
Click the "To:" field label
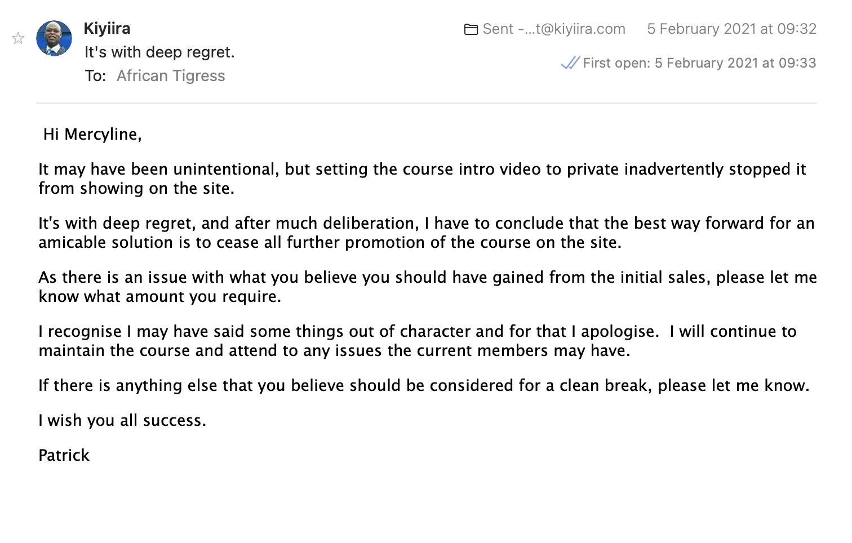[96, 75]
